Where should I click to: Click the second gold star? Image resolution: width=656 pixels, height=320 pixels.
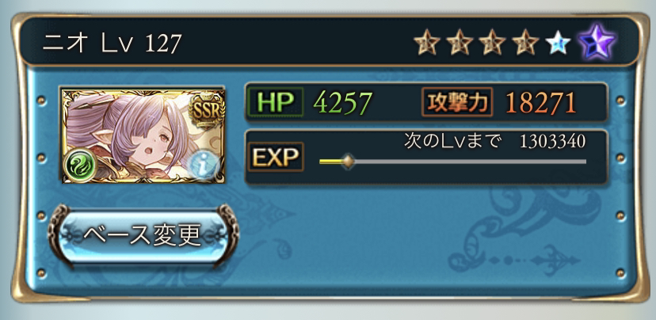(x=460, y=42)
